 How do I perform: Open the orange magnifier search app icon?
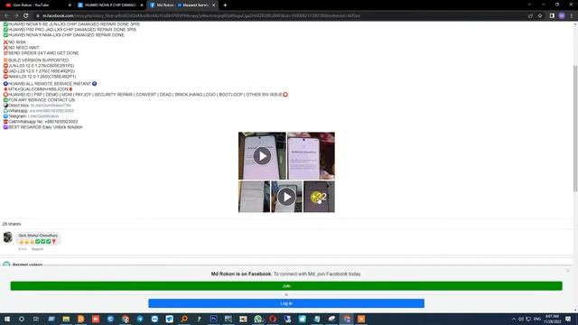[x=184, y=319]
